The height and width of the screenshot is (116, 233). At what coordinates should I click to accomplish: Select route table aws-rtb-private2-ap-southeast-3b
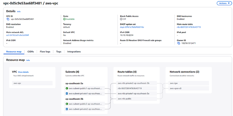click(137, 83)
